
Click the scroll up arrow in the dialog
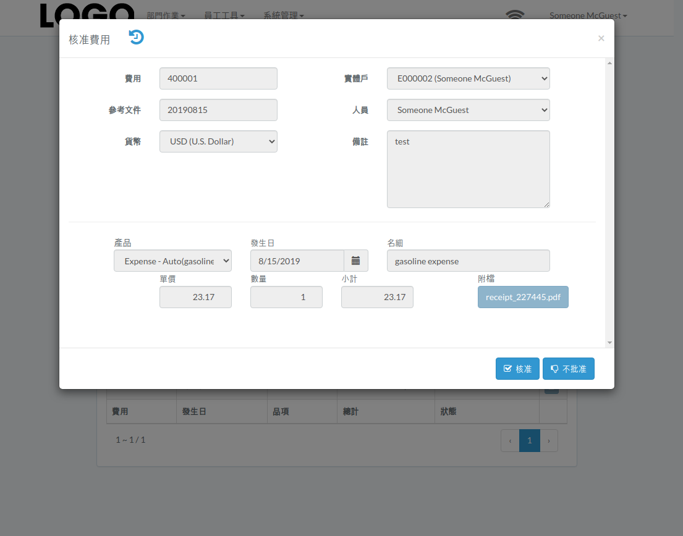point(610,64)
